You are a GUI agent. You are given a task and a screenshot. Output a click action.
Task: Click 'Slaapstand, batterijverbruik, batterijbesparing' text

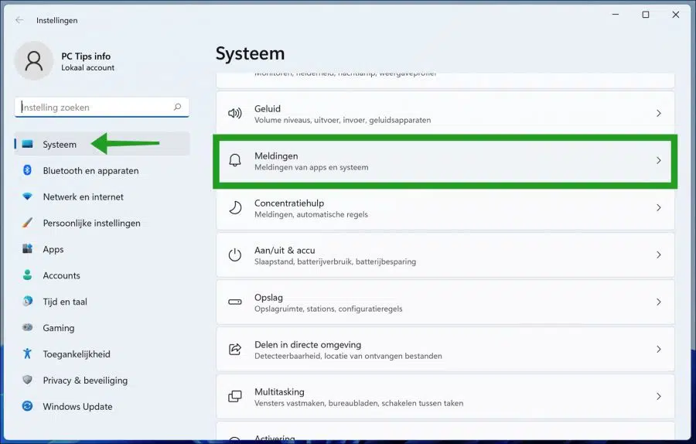(x=335, y=261)
